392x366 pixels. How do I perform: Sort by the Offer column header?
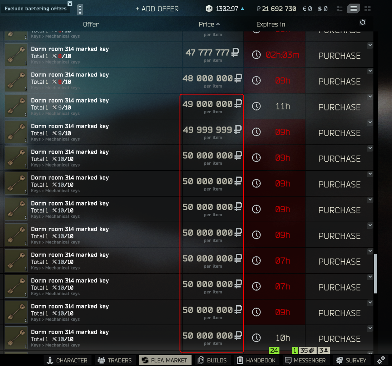pos(91,24)
